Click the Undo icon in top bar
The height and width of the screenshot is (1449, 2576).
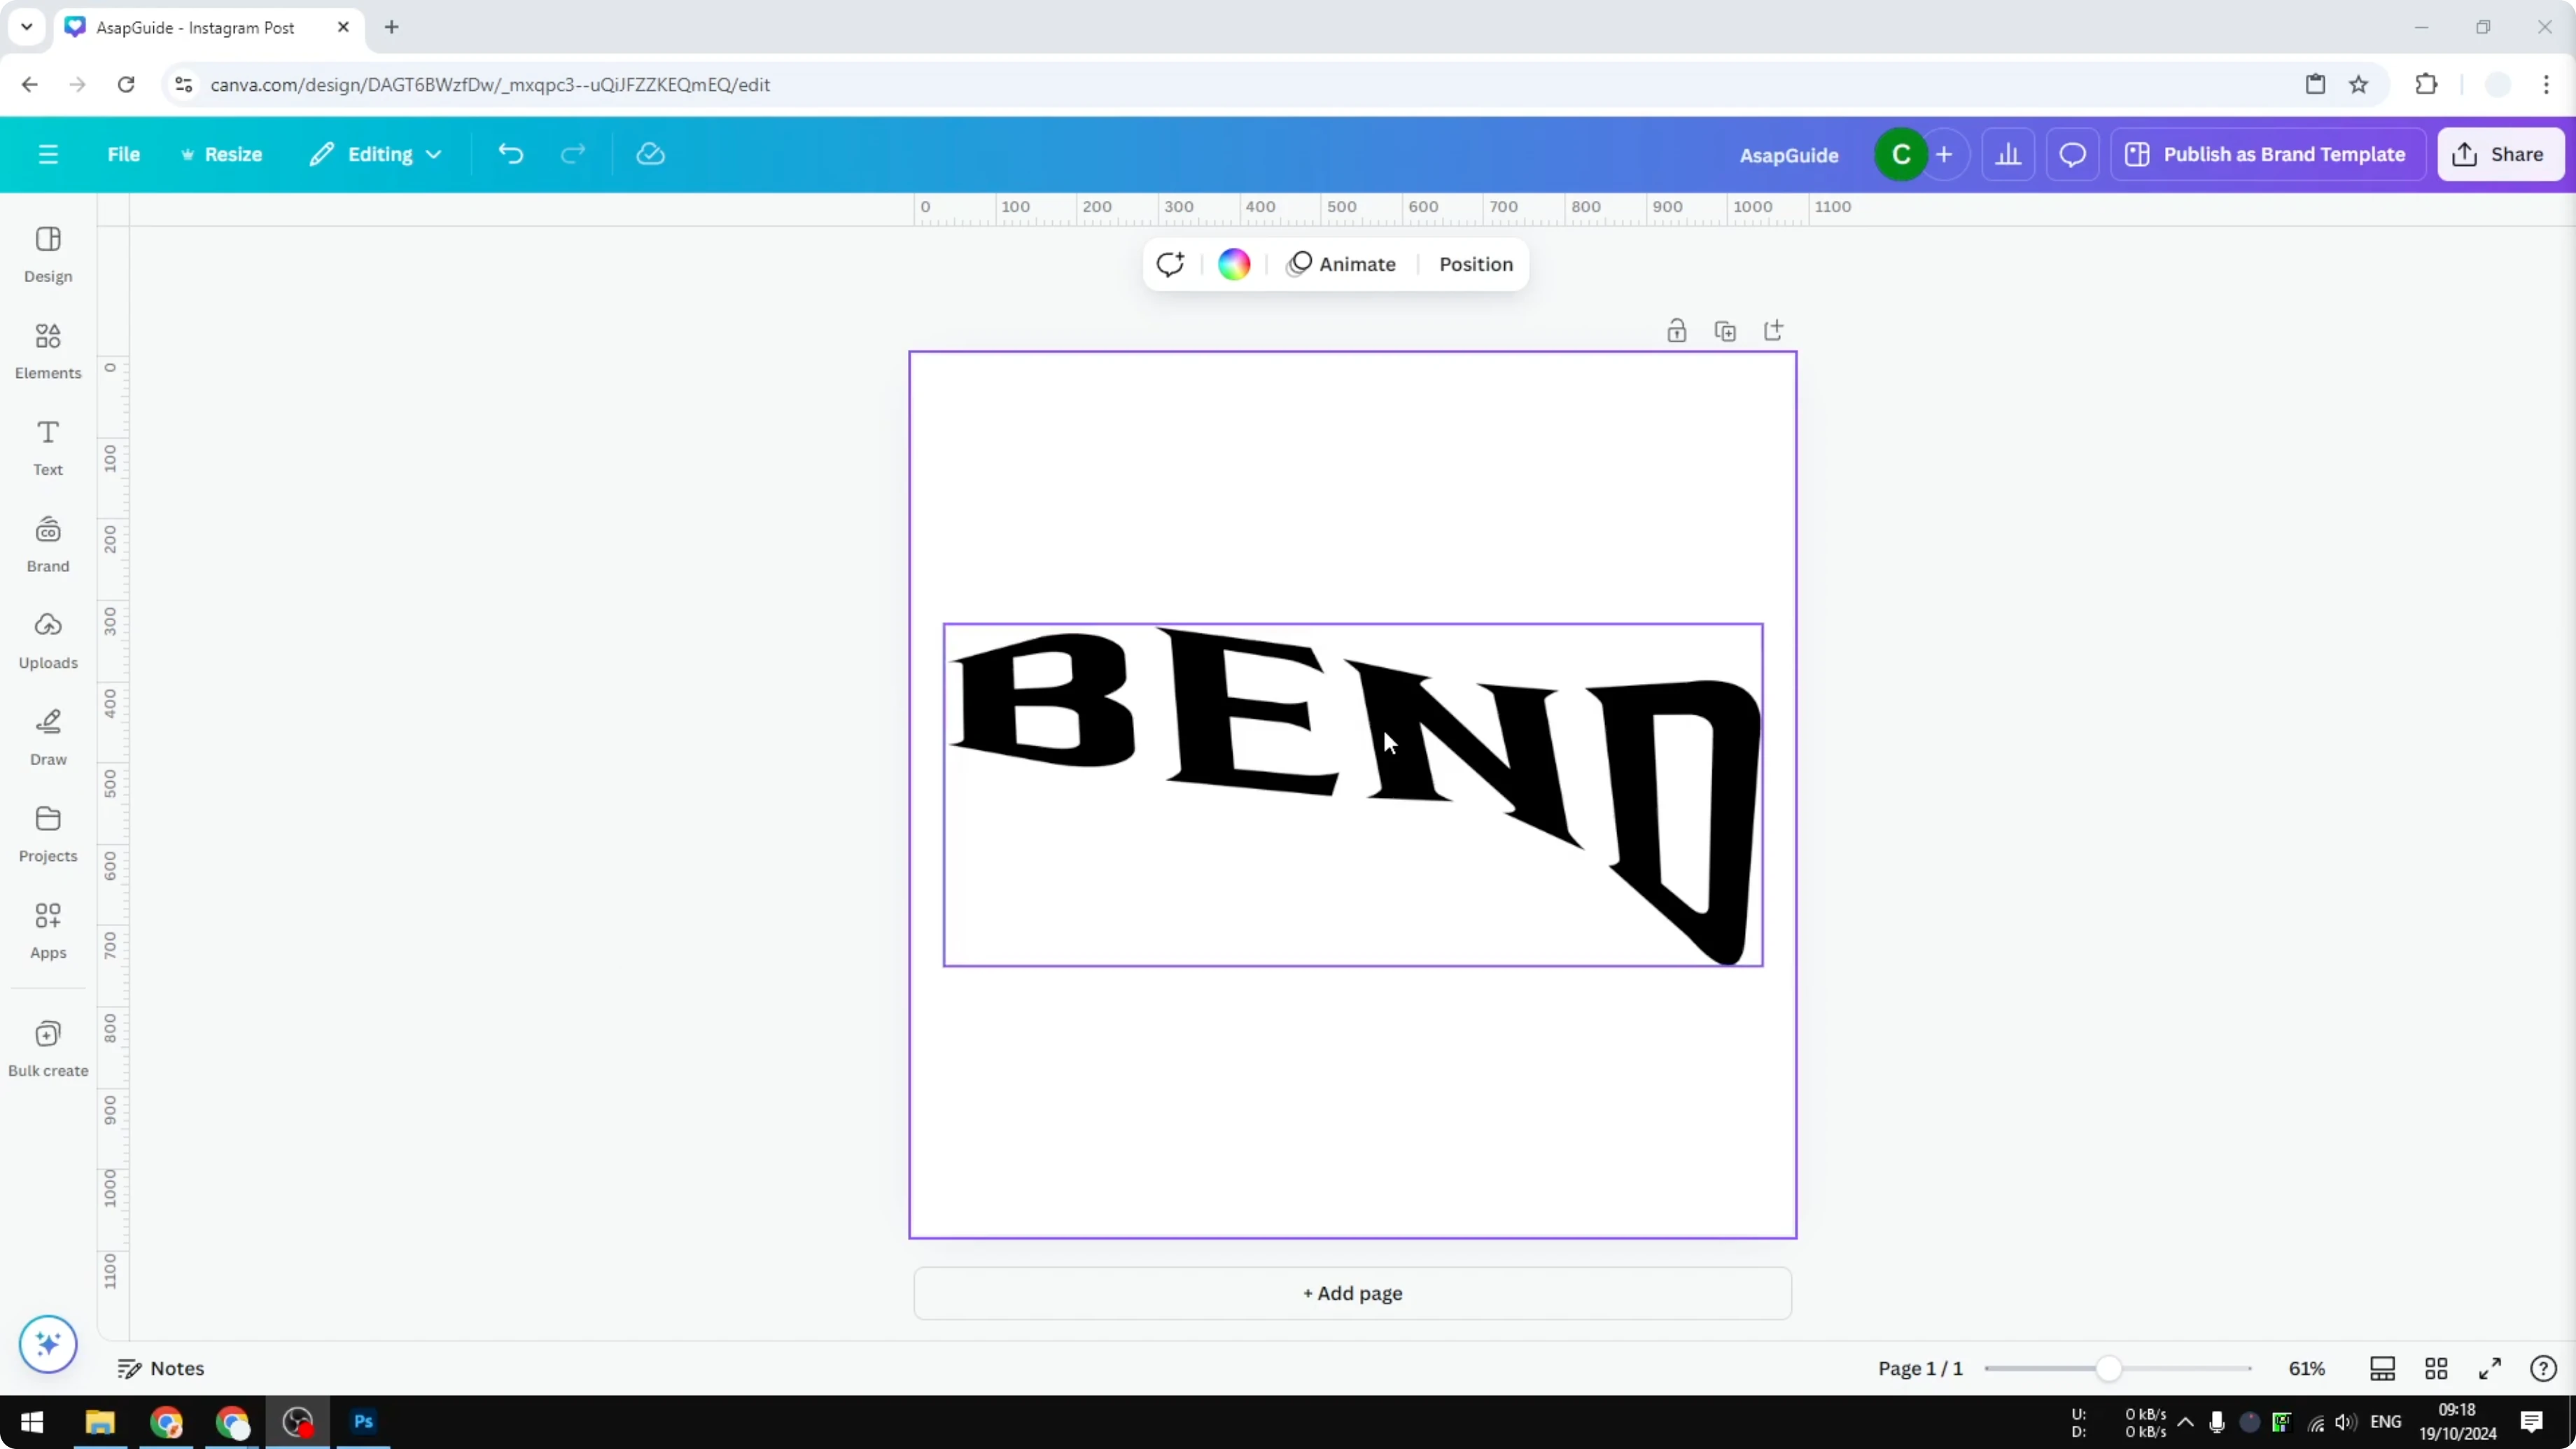[510, 153]
